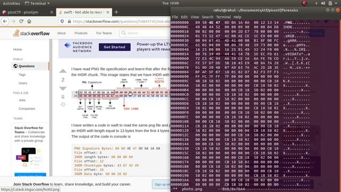
Task: Open the terminal Terminal menu
Action: pyautogui.click(x=223, y=17)
